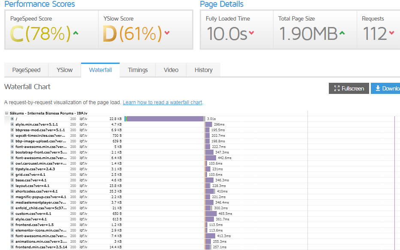Click the root document 3.01s timing bar

165,119
